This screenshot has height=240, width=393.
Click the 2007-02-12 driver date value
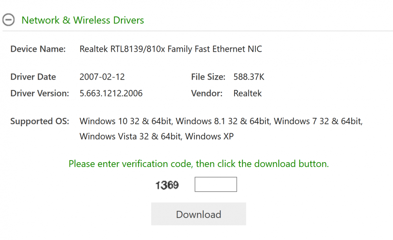click(x=102, y=77)
